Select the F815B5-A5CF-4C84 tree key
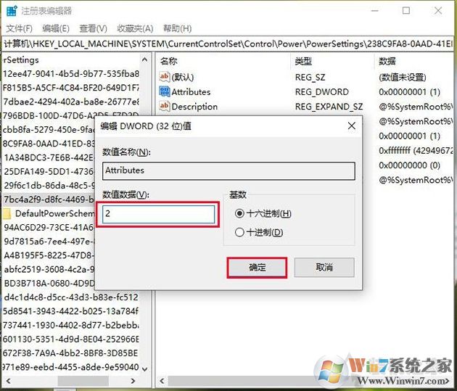 coord(71,88)
